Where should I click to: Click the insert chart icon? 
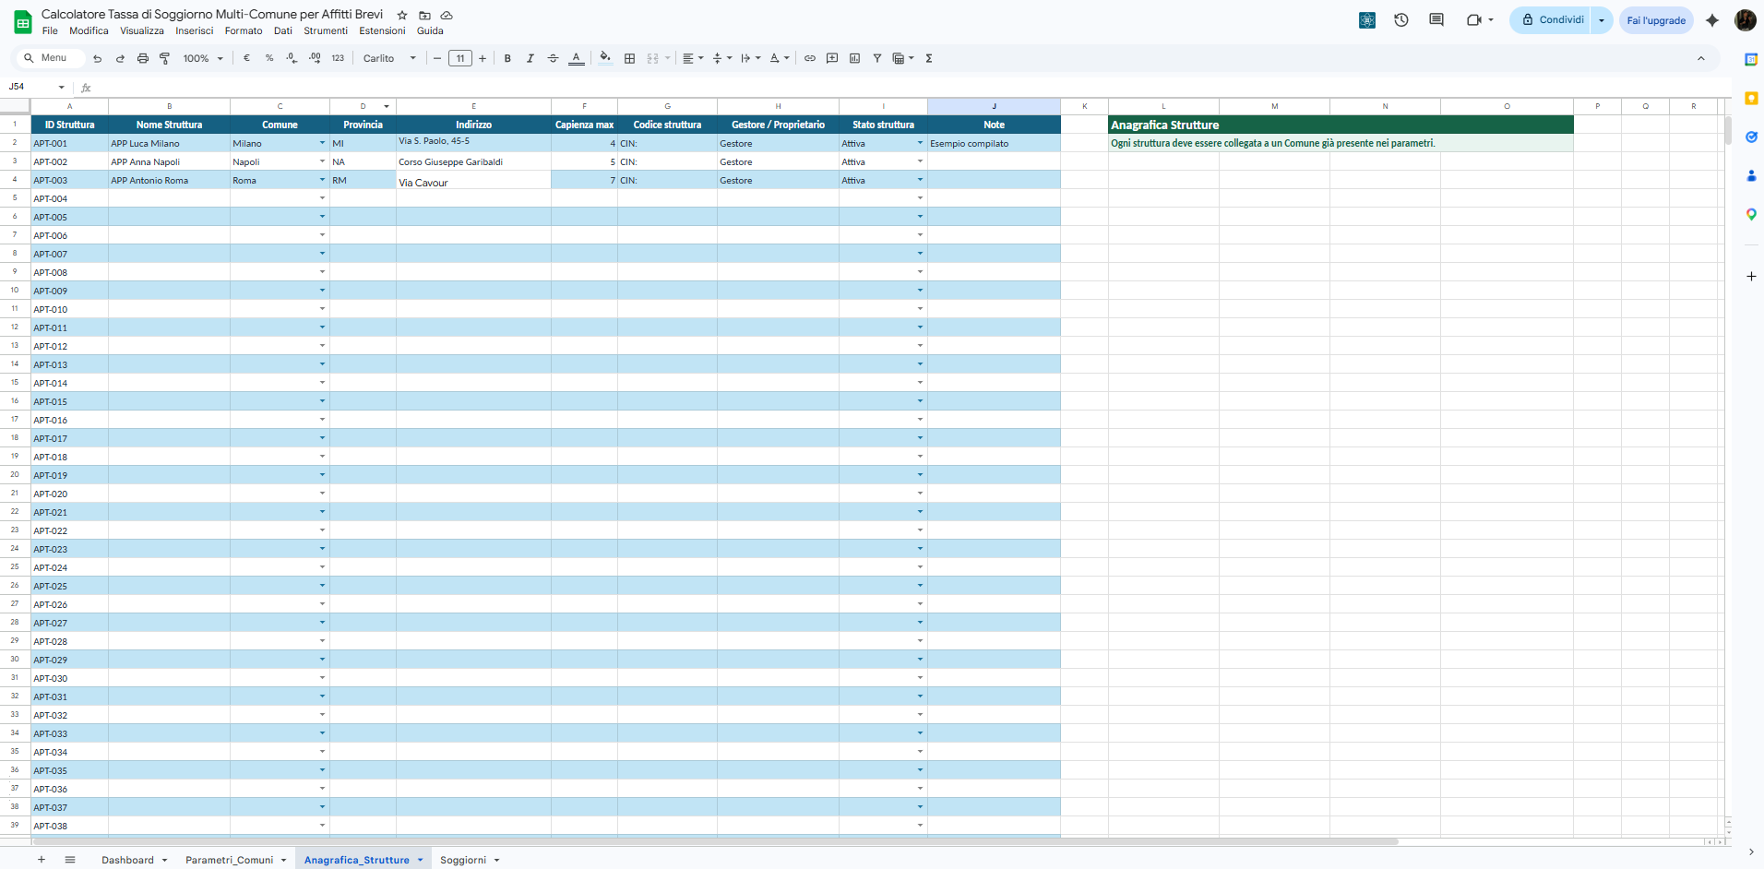(854, 58)
